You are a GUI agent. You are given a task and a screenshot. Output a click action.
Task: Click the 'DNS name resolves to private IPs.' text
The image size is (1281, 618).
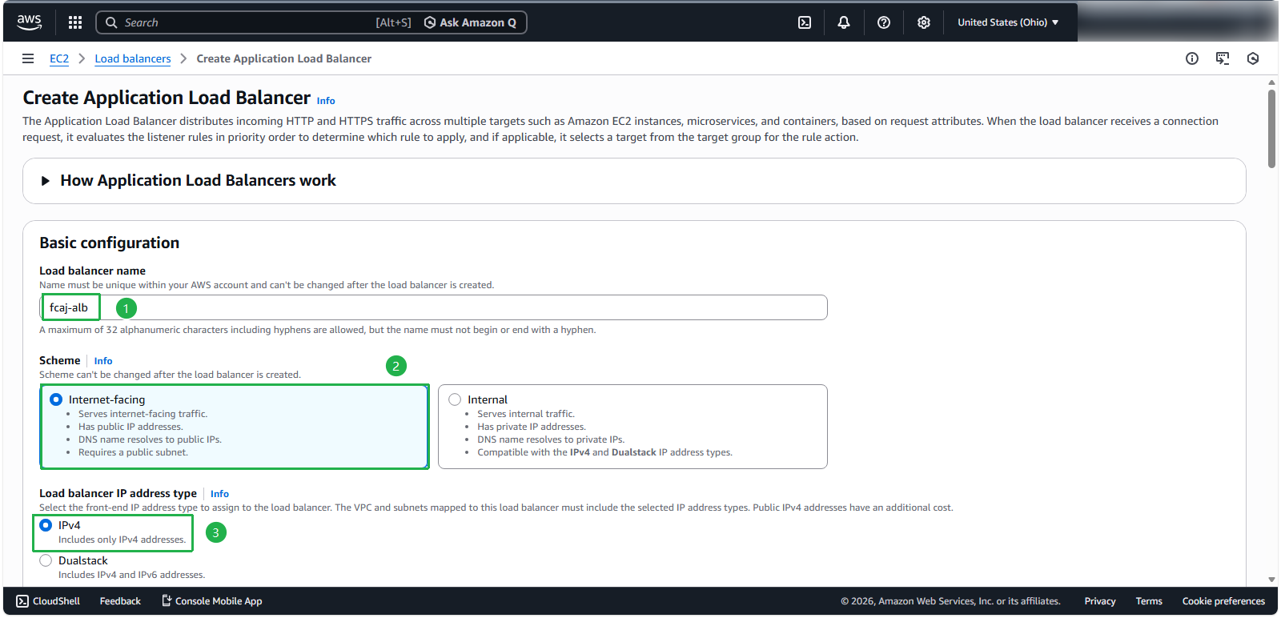551,439
